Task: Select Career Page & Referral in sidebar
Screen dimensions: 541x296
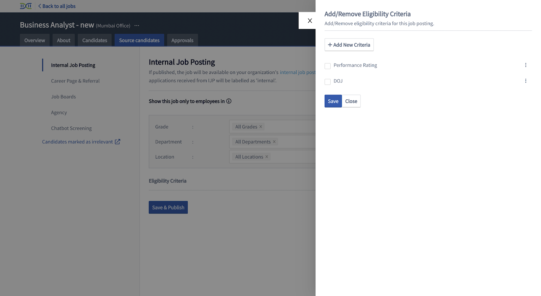Action: (x=75, y=81)
